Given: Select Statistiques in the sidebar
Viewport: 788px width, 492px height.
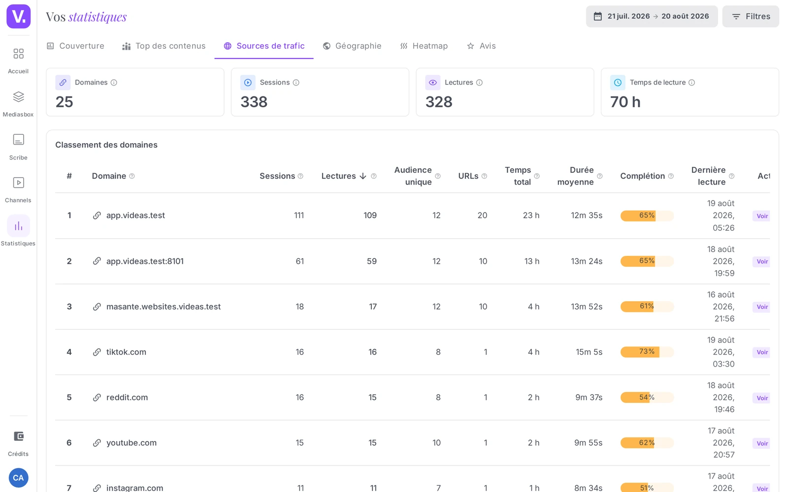Looking at the screenshot, I should (x=18, y=231).
